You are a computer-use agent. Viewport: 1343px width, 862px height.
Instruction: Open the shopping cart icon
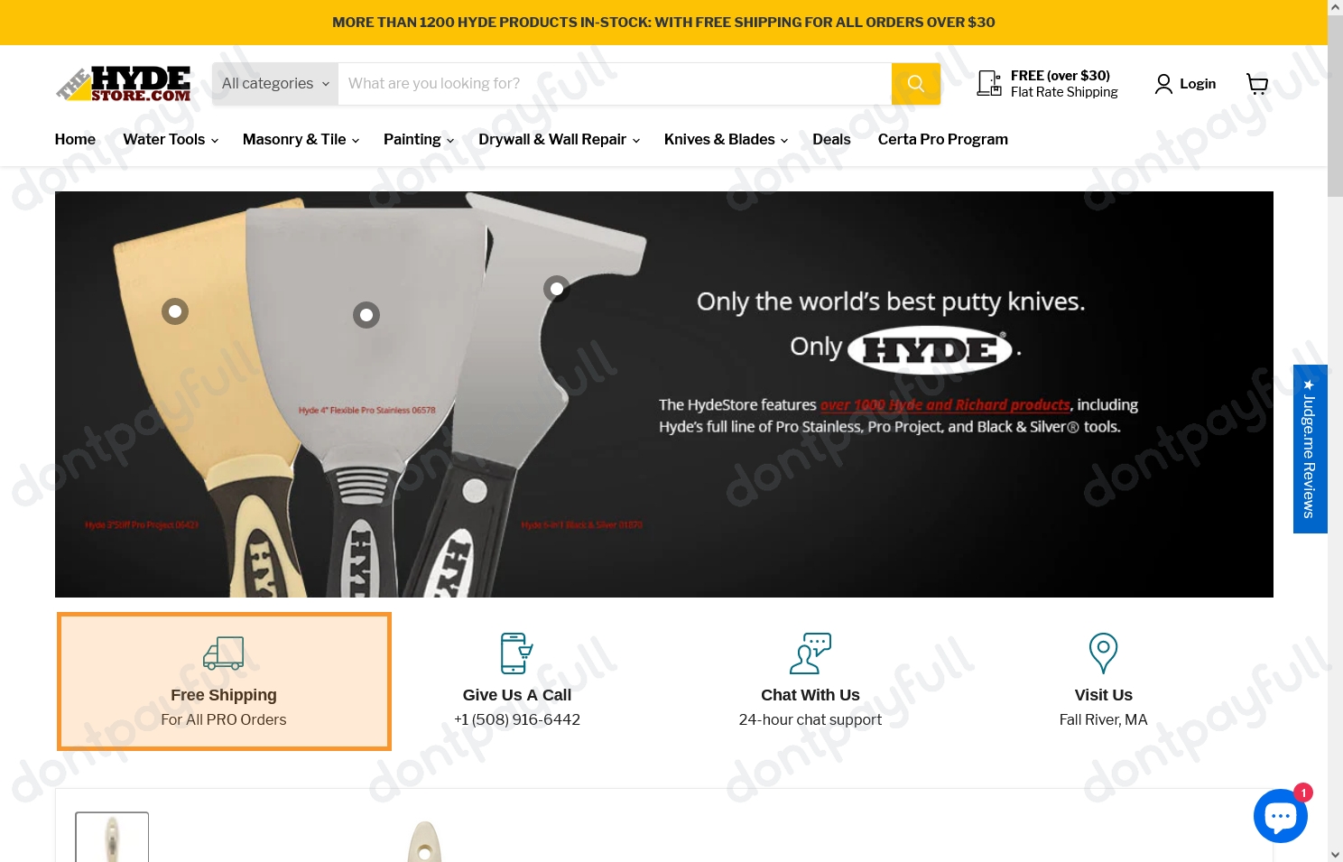coord(1257,83)
